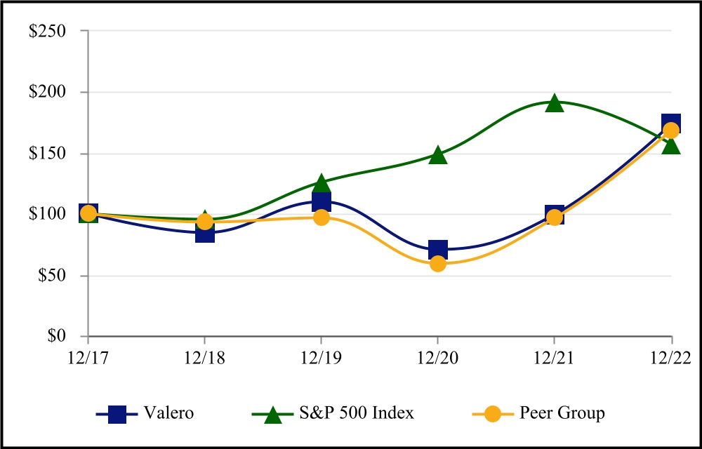Click the Valero square data point at 12/19
Viewport: 702px width, 449px height.
[x=322, y=203]
